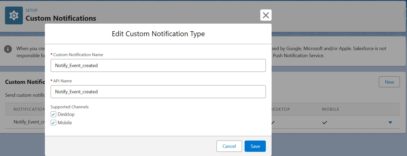Click the Custom Notification Name input field
This screenshot has width=407, height=156.
[158, 66]
